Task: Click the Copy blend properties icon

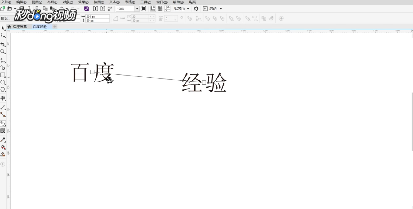Action: click(264, 18)
